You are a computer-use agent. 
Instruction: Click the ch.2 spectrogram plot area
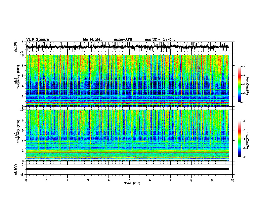(127, 135)
